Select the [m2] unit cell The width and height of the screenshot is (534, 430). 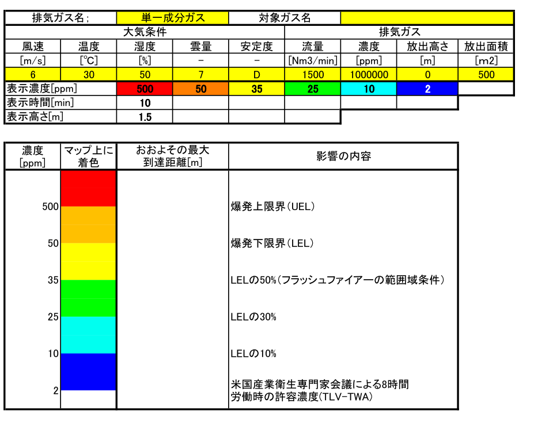486,60
